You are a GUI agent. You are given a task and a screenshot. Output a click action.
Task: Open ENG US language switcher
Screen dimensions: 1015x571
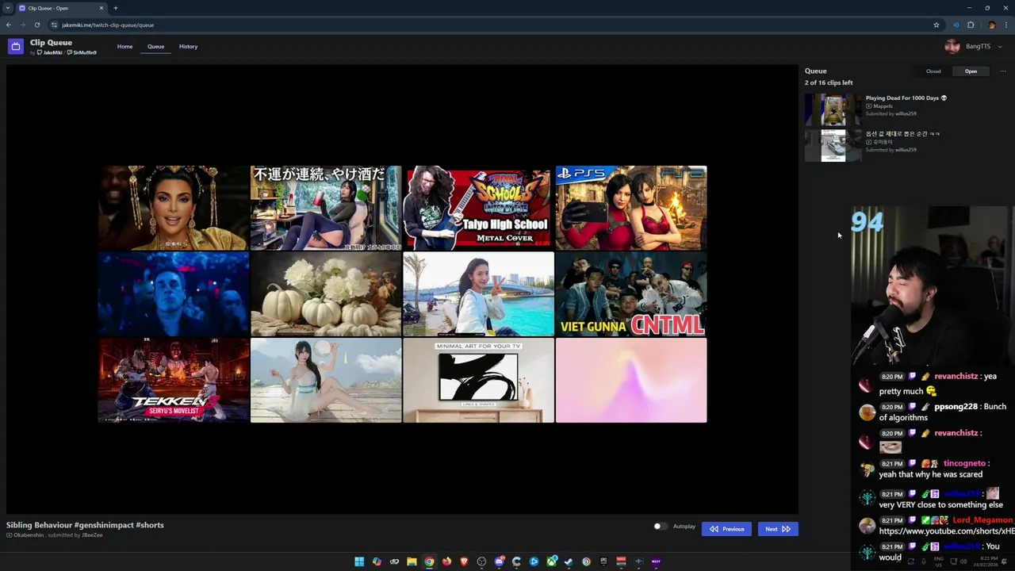click(x=937, y=561)
